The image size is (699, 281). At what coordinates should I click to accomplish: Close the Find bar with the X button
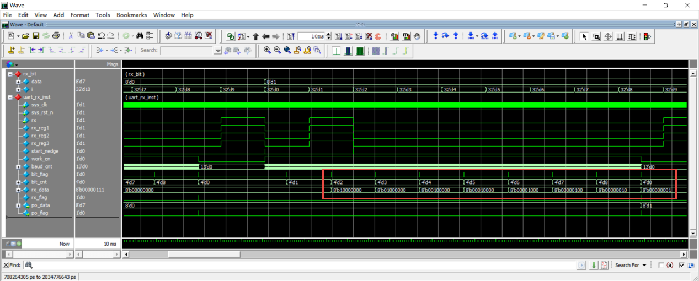[6, 265]
